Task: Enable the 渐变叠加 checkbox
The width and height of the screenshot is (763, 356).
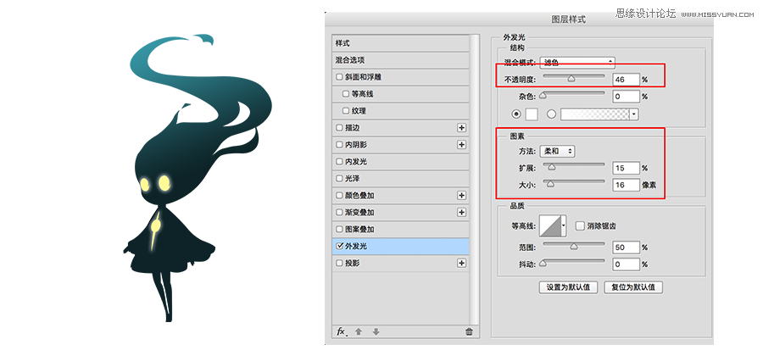Action: (339, 213)
